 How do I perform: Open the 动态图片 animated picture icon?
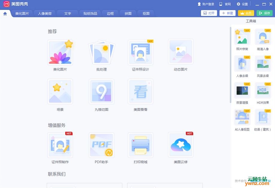[x=181, y=52]
